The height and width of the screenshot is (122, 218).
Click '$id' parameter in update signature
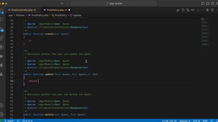[x=95, y=74]
